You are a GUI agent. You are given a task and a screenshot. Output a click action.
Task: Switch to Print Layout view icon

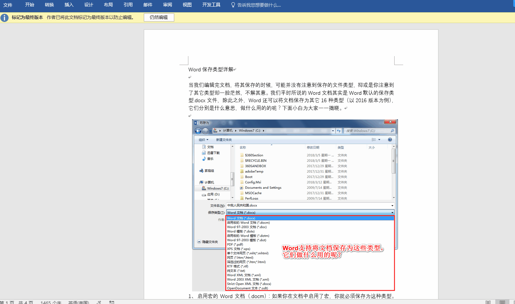coord(502,303)
